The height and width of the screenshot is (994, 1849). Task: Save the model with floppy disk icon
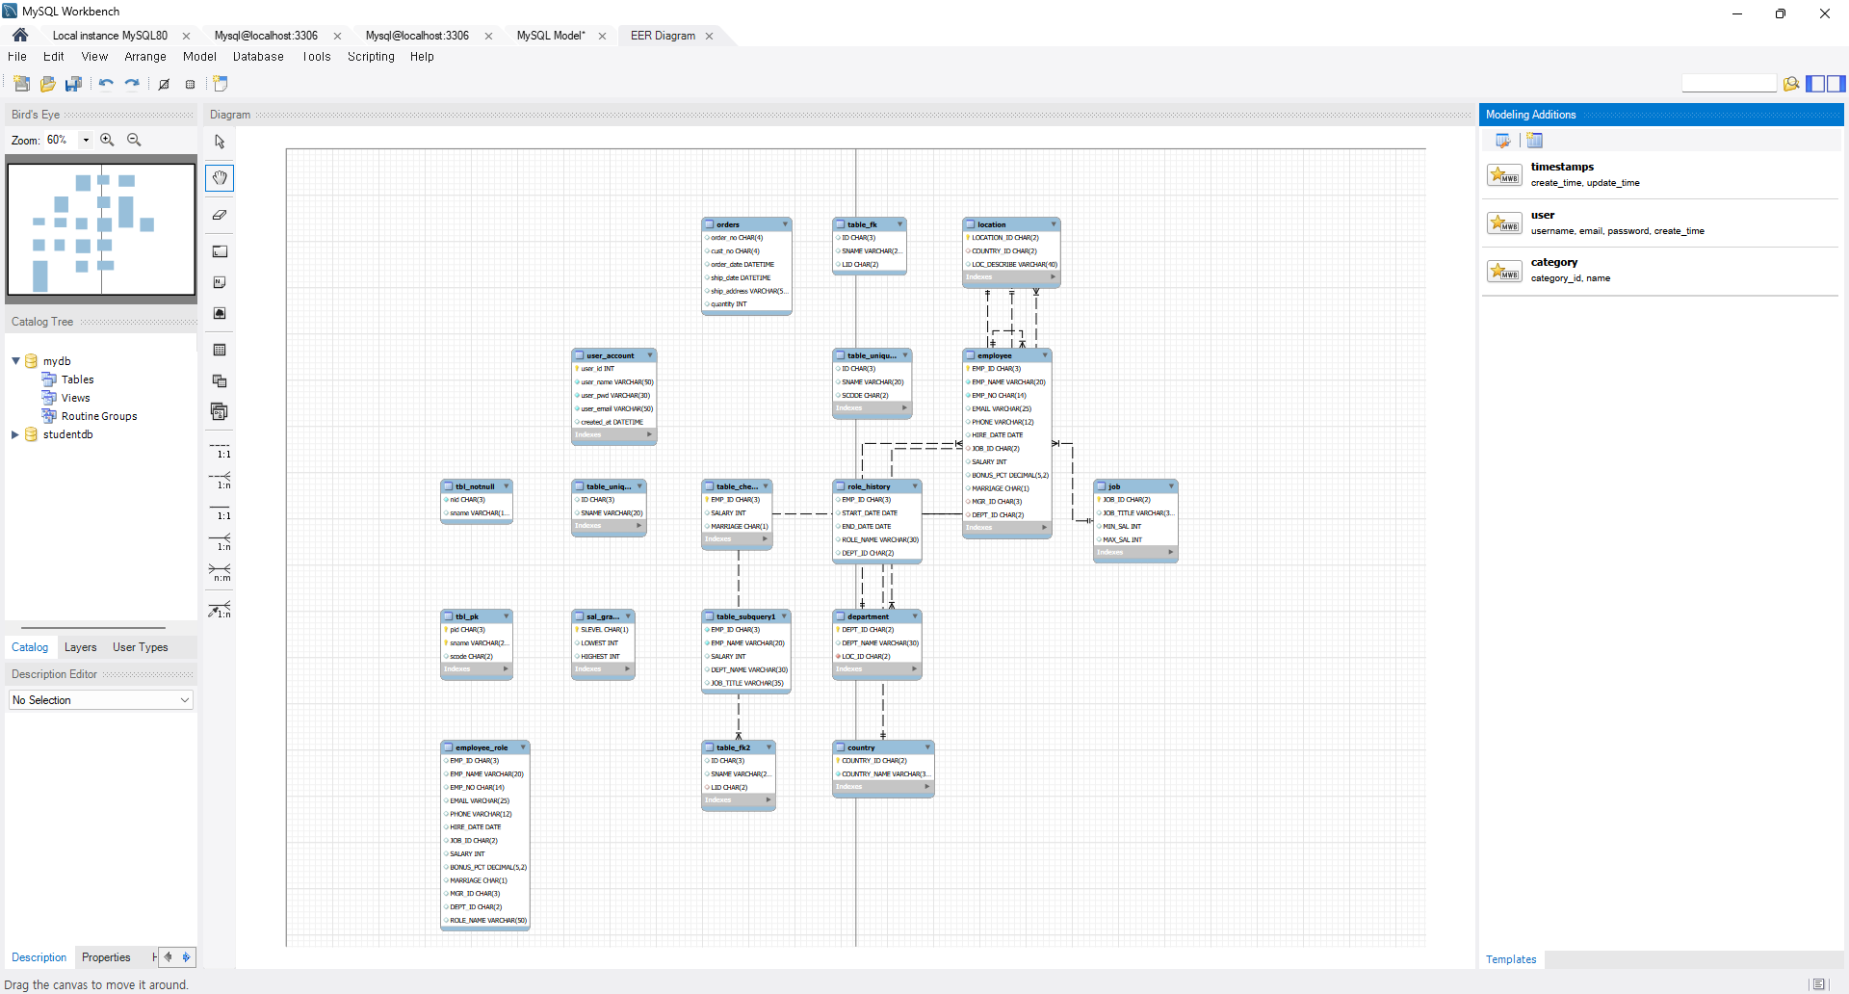pos(73,84)
